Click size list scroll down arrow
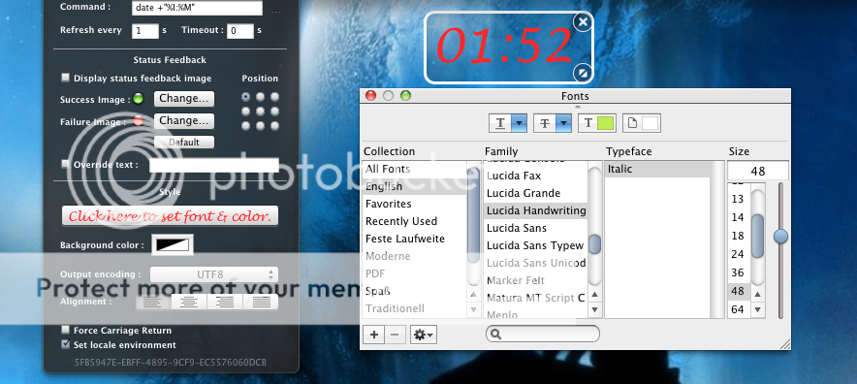The image size is (857, 384). pos(757,310)
